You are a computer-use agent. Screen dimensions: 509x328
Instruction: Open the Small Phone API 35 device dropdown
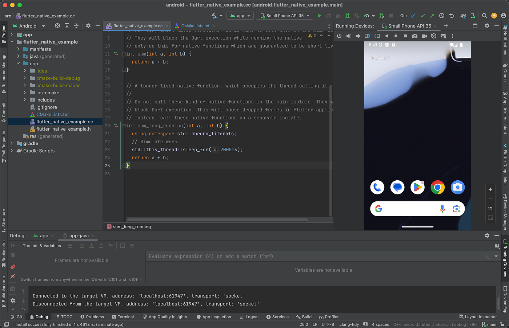(285, 16)
